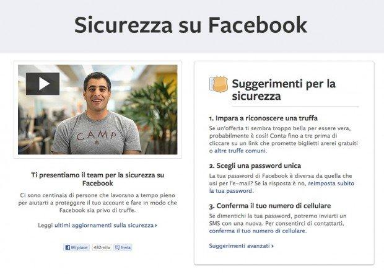Click arrow next to Suggerimenti avanzati
384x274 pixels.
273,246
